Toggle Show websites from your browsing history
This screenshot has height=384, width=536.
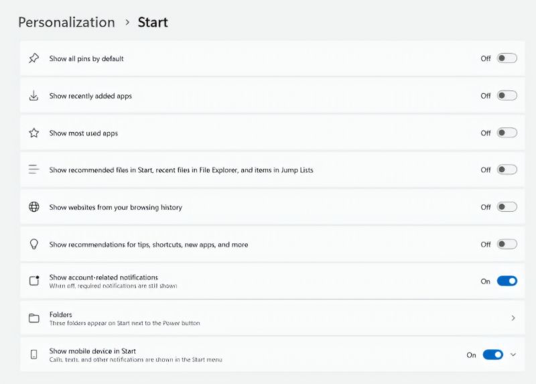click(507, 207)
